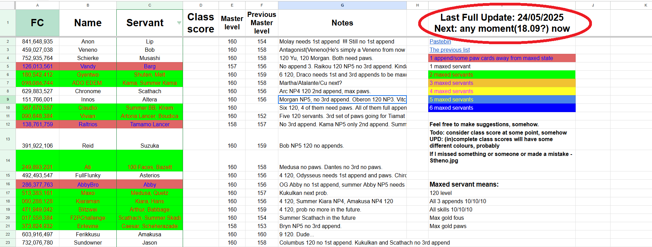Click the 6 maxed servants dark blue legend
The image size is (652, 247).
(x=502, y=108)
